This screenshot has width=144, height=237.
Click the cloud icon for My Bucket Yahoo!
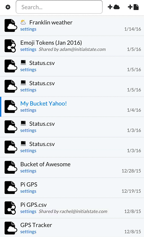coord(11,106)
